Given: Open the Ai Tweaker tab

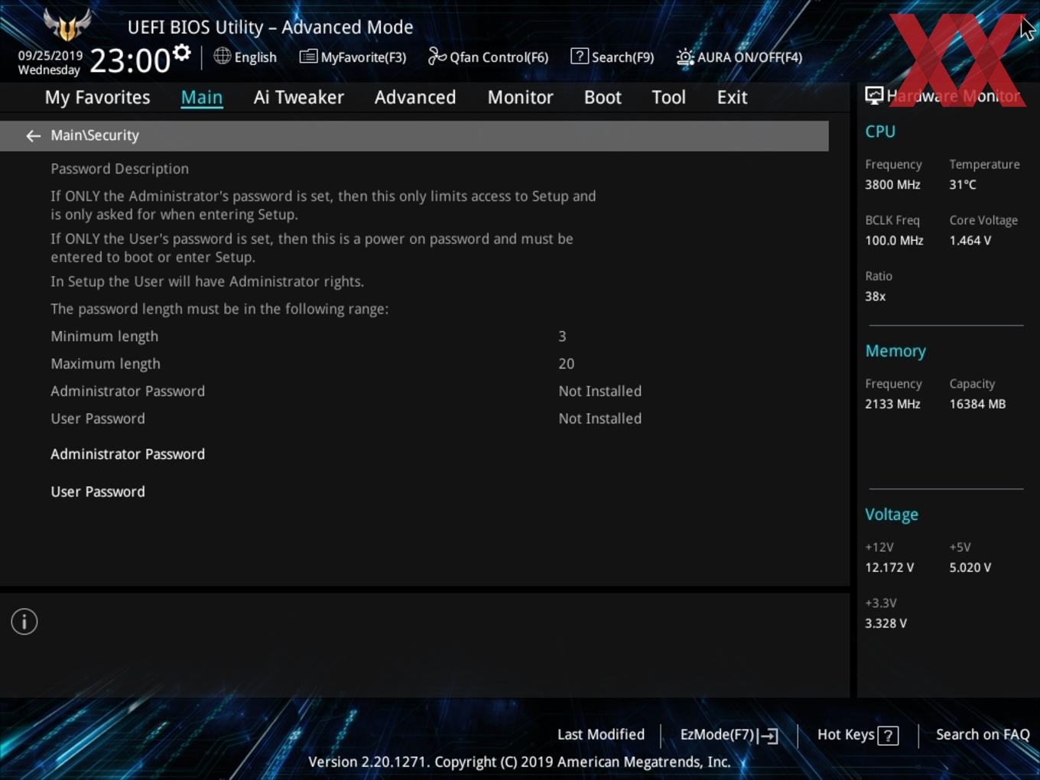Looking at the screenshot, I should (x=299, y=97).
